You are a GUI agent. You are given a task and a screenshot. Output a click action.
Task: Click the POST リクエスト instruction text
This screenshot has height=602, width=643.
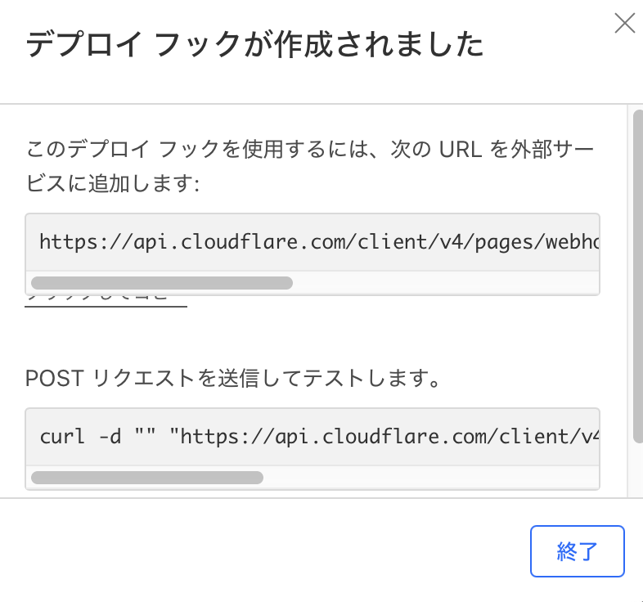pyautogui.click(x=234, y=379)
